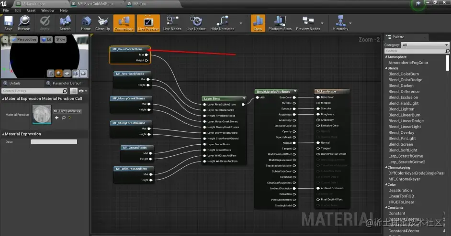
Task: Run Clean Up from the toolbar
Action: [x=102, y=23]
